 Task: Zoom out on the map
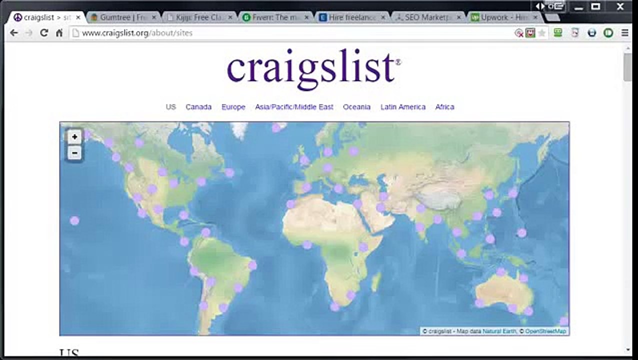(x=74, y=153)
